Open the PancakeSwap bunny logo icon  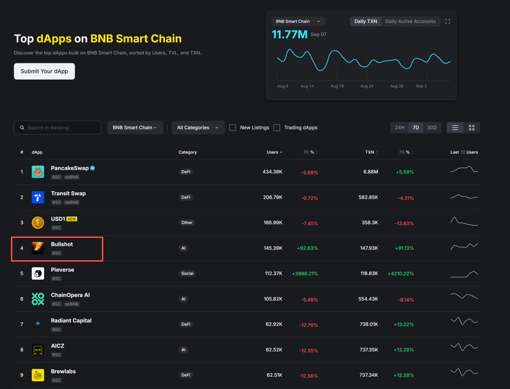tap(38, 172)
